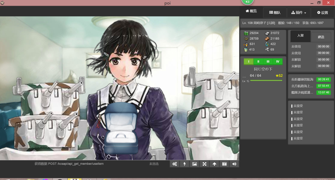335x180 pixels.
Task: Click the 装备: 693 / 697 equipment count
Action: coord(313,23)
